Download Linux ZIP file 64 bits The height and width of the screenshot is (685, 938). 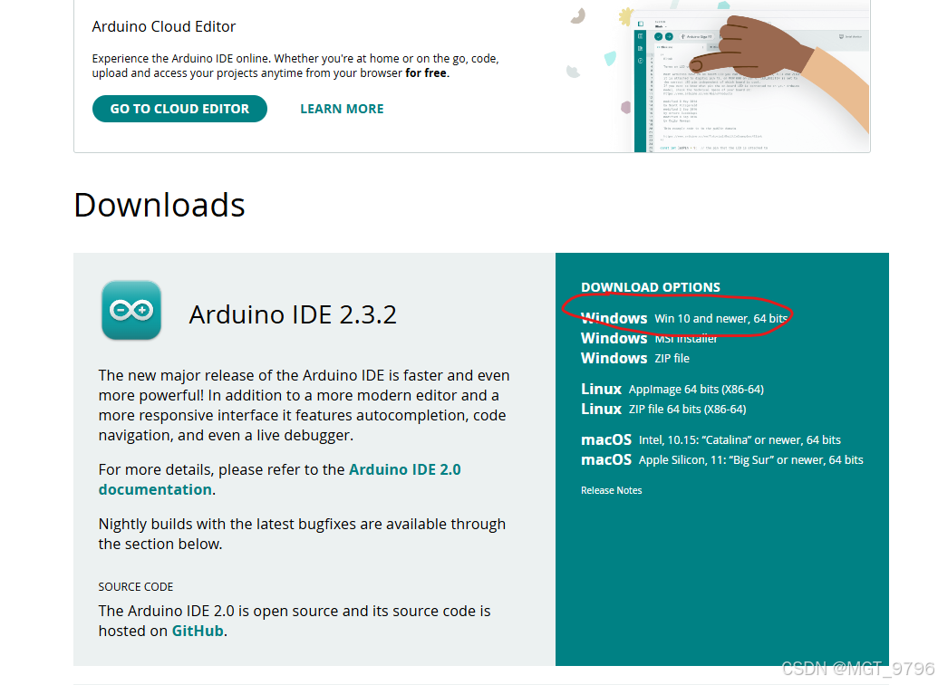click(663, 410)
